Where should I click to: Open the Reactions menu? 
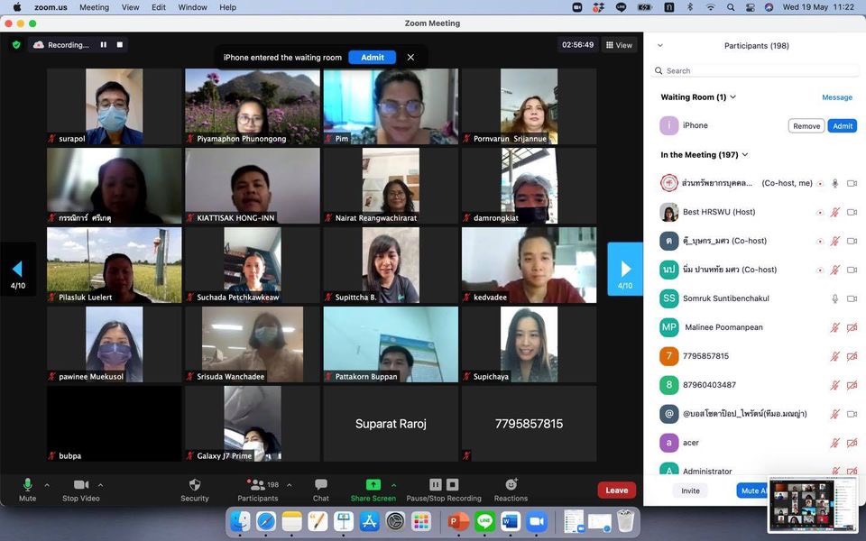click(511, 485)
